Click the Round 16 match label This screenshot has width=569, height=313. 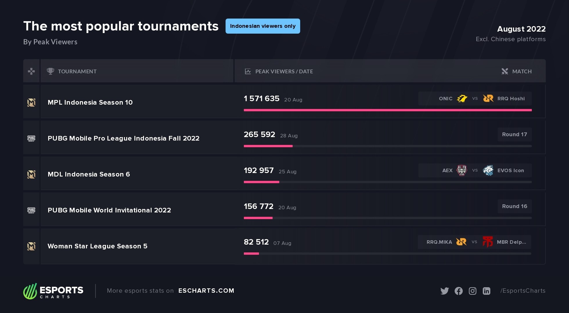click(x=514, y=206)
